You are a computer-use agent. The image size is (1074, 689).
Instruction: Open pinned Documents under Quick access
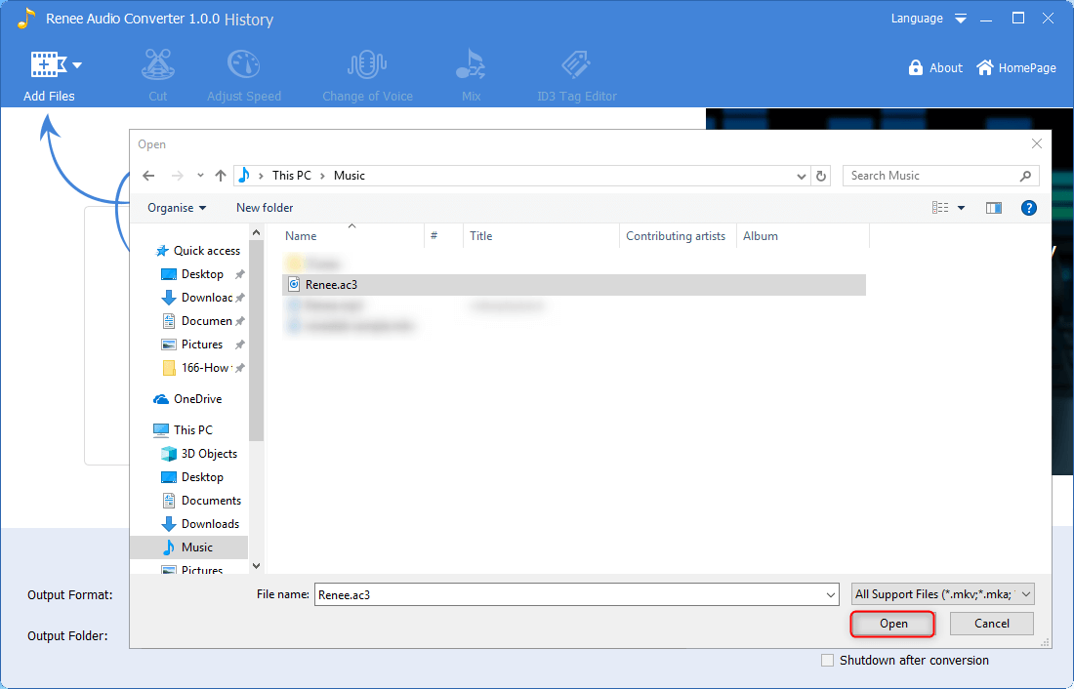[x=202, y=320]
